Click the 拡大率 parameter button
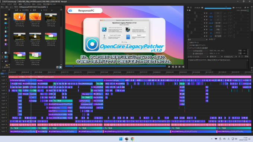253x142 pixels. coord(218,23)
